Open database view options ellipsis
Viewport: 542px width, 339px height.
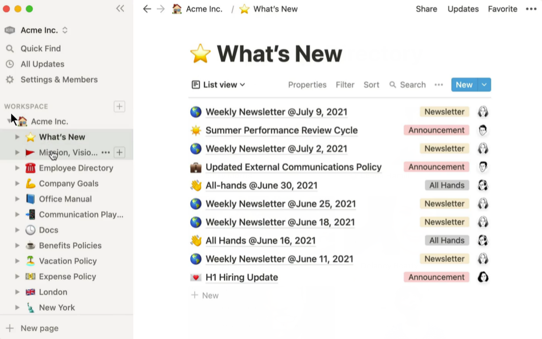click(x=439, y=85)
